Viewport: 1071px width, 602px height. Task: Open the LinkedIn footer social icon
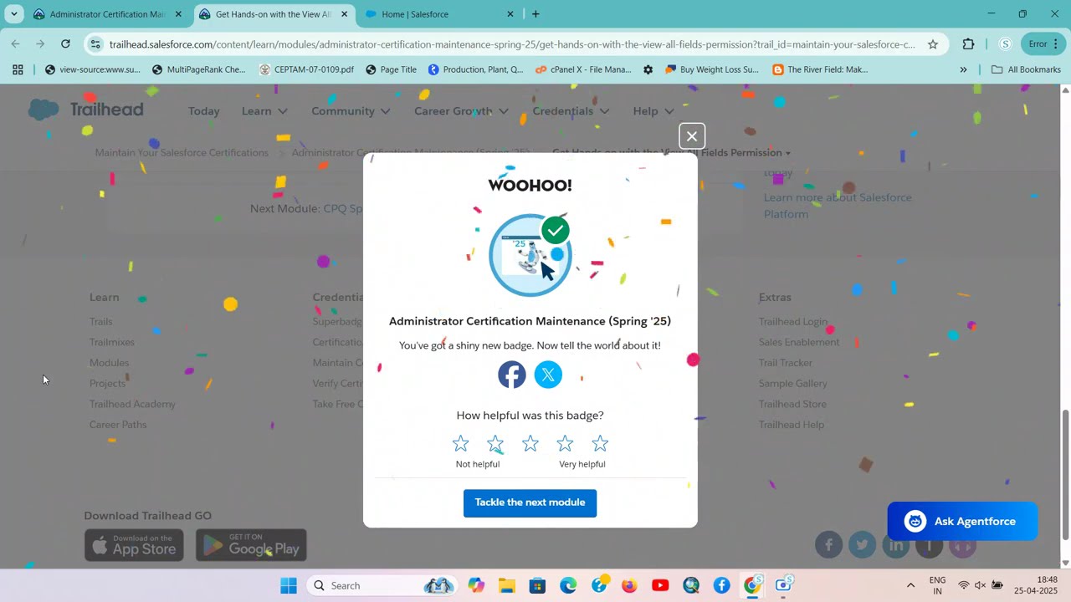click(x=895, y=546)
